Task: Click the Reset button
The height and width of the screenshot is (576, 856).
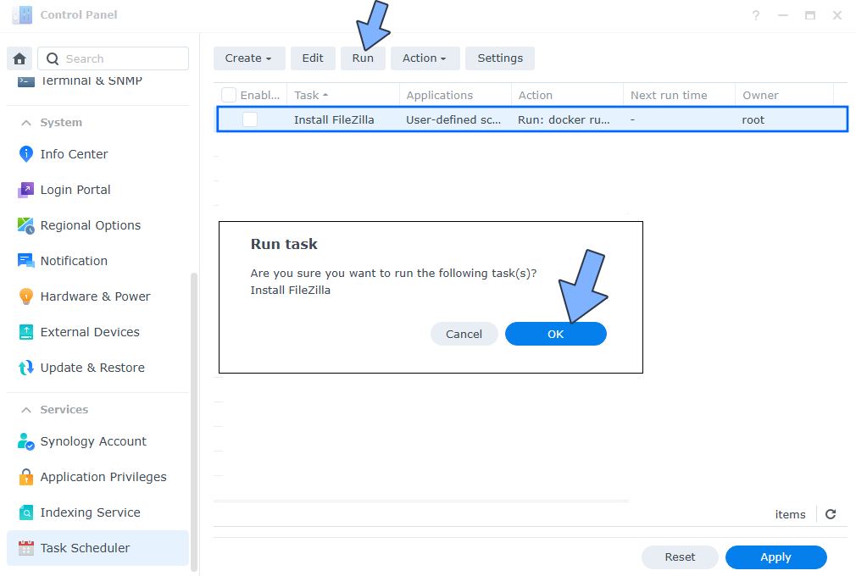Action: (x=680, y=557)
